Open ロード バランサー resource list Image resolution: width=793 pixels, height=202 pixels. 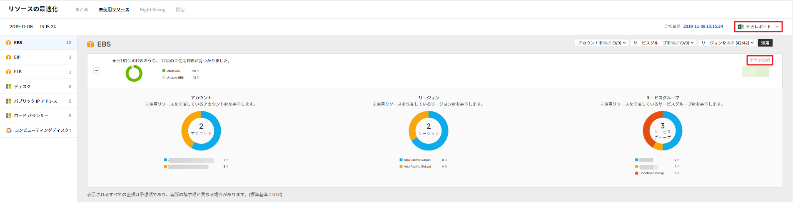coord(31,116)
